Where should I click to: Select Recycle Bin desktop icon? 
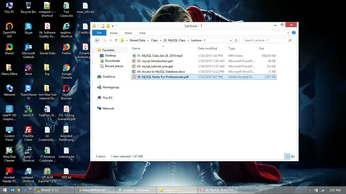click(x=28, y=8)
